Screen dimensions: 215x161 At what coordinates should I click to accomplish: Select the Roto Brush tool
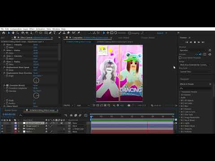coord(73,33)
